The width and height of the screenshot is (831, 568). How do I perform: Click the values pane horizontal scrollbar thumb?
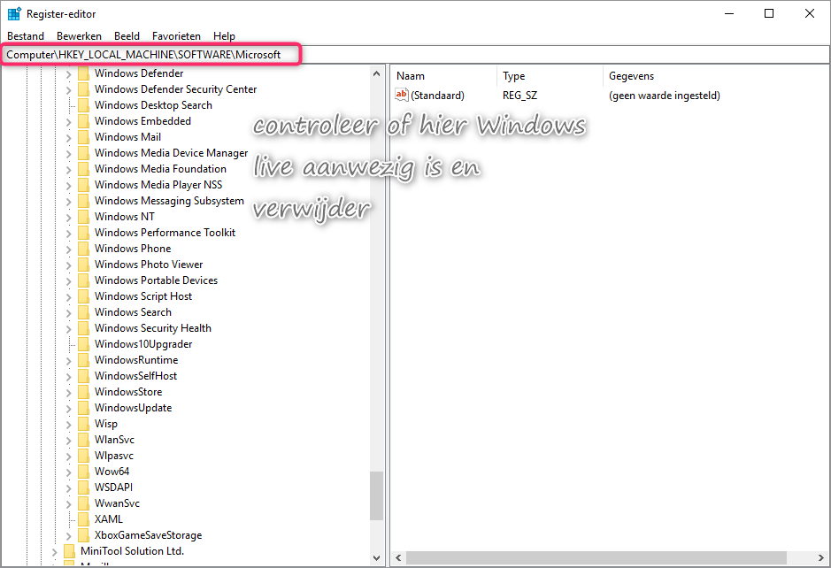596,558
